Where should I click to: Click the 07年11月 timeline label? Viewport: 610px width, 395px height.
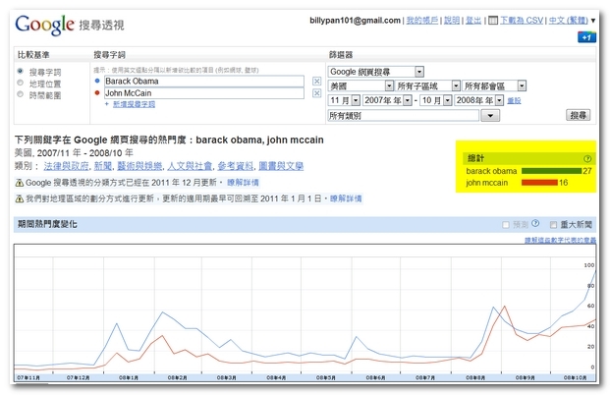(x=28, y=377)
